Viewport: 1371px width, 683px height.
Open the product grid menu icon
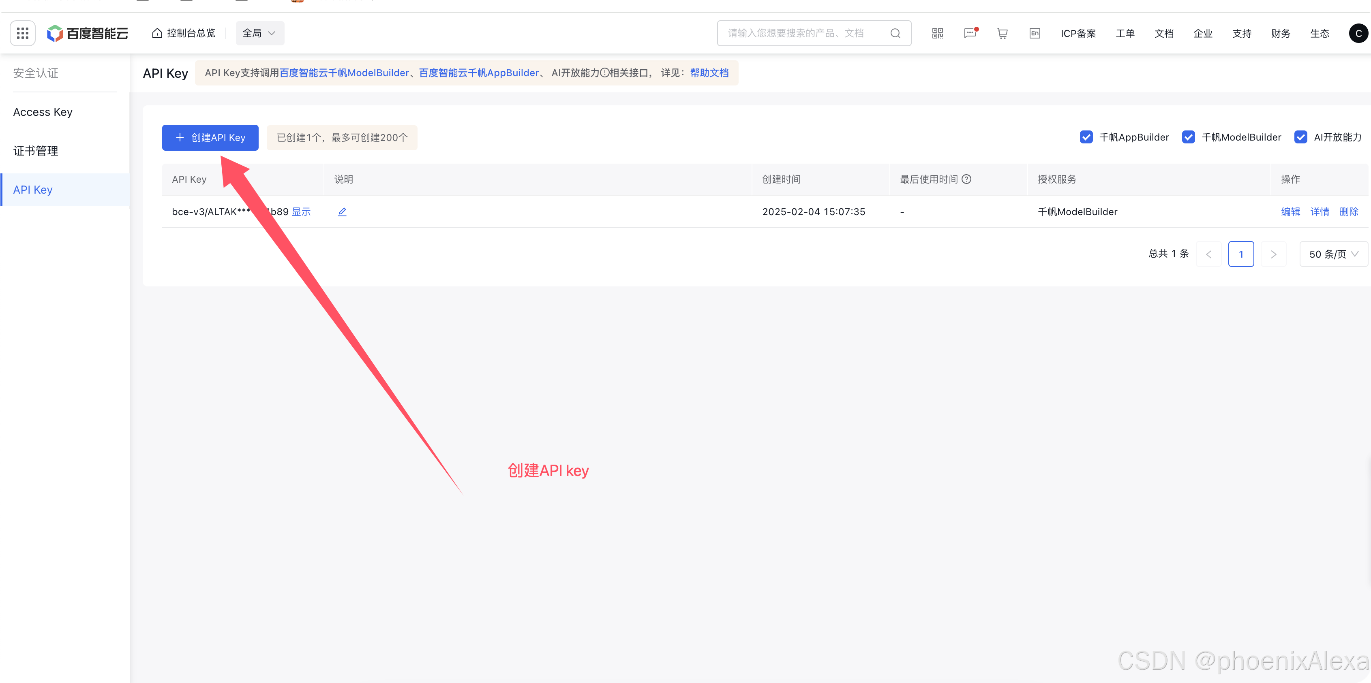point(22,34)
